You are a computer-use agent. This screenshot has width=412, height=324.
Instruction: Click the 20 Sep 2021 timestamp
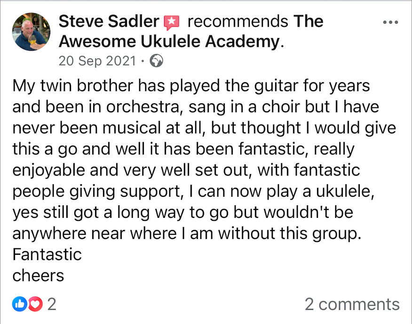click(x=97, y=61)
